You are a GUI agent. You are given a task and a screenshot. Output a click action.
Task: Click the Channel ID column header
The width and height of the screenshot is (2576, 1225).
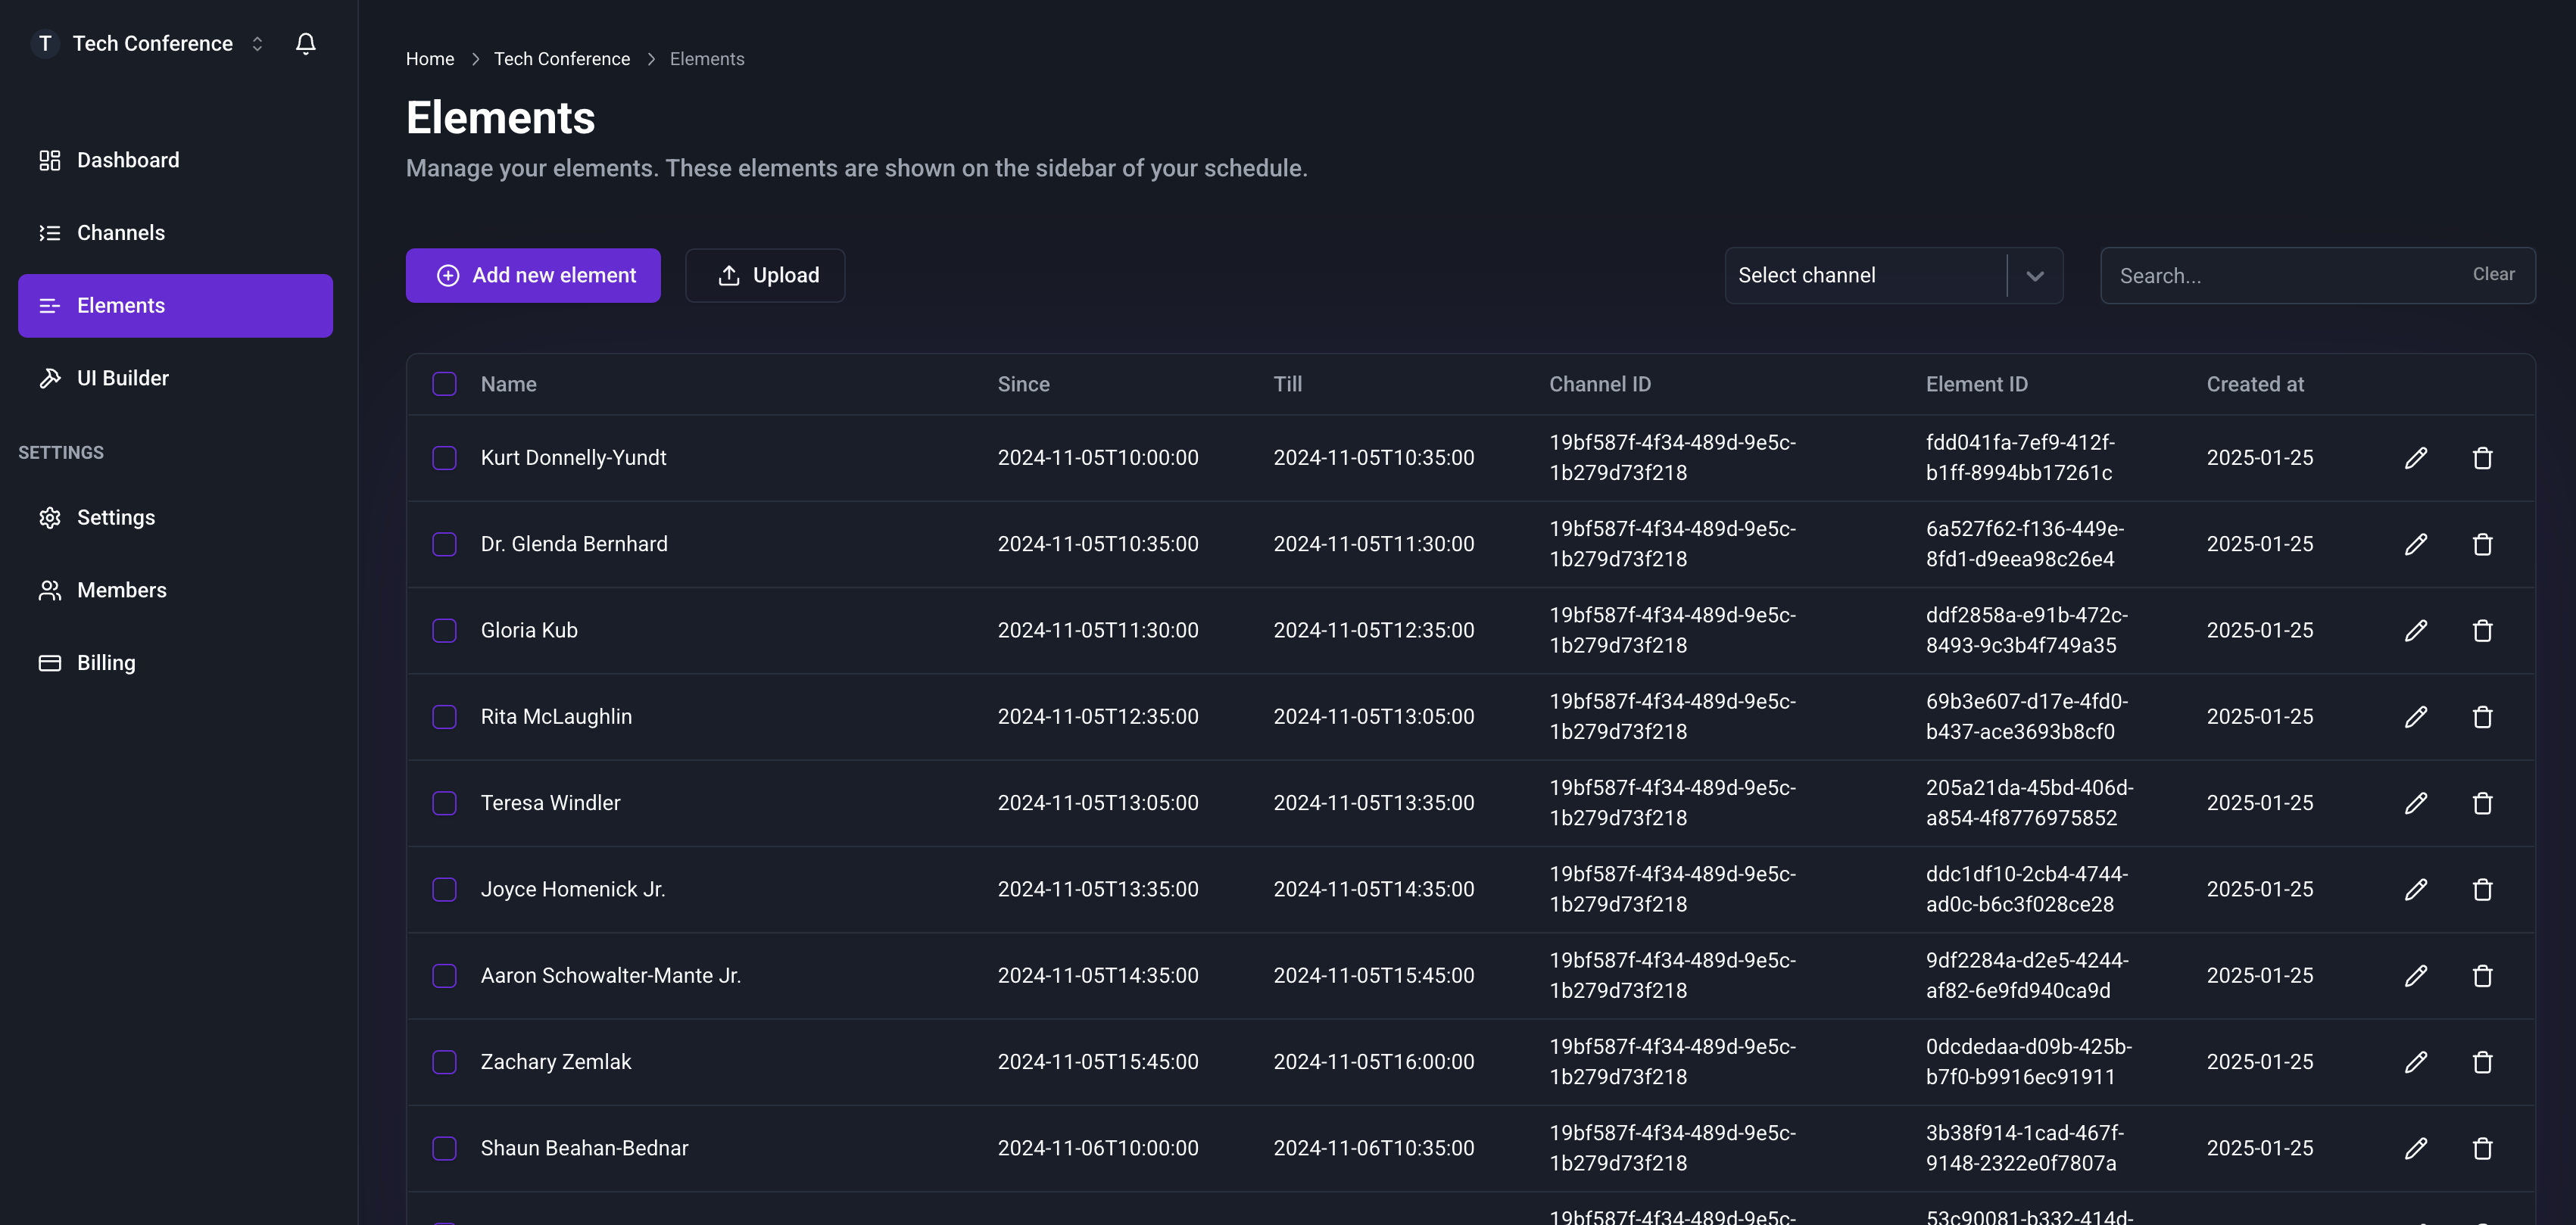(1600, 384)
